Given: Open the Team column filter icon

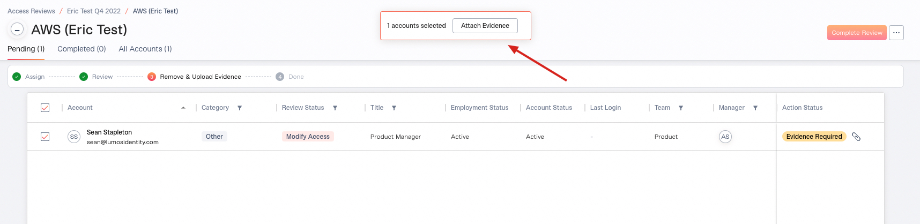Looking at the screenshot, I should 681,108.
